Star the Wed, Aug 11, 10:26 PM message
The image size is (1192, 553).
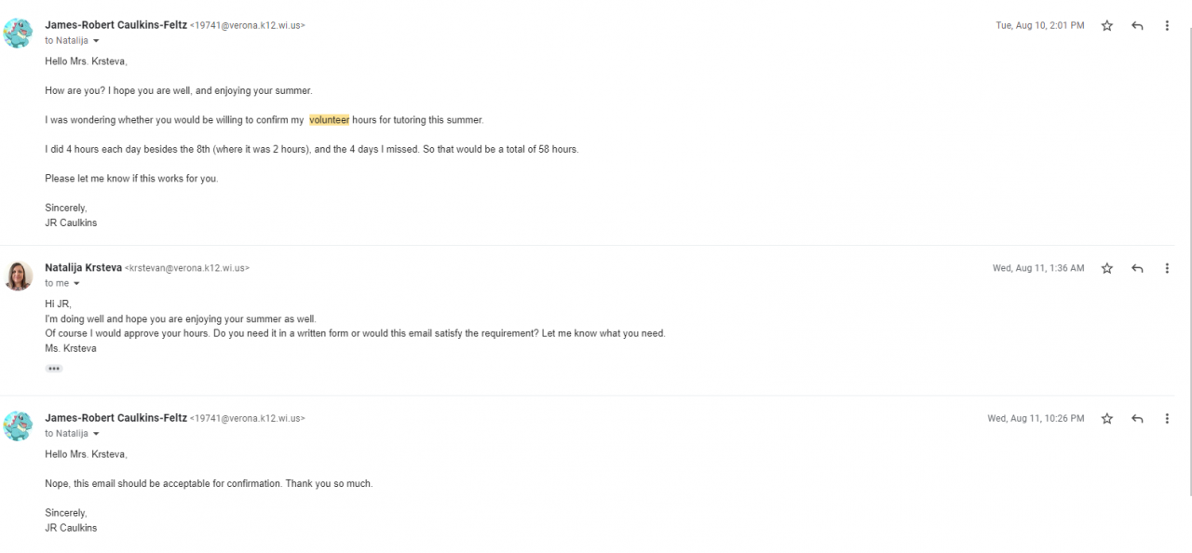click(1107, 419)
